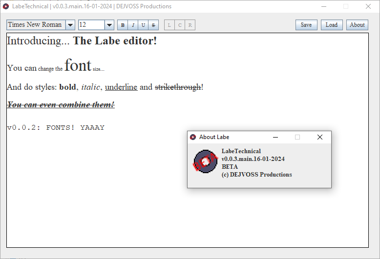Click the center align C button
Viewport: 380px width, 259px height.
(179, 25)
